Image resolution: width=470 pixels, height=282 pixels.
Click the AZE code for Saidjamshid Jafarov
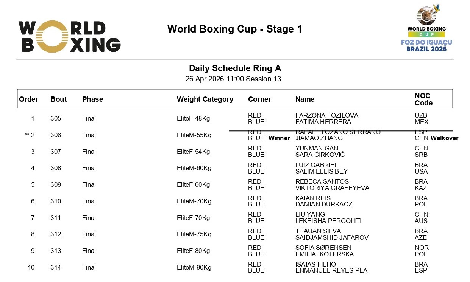pyautogui.click(x=420, y=237)
